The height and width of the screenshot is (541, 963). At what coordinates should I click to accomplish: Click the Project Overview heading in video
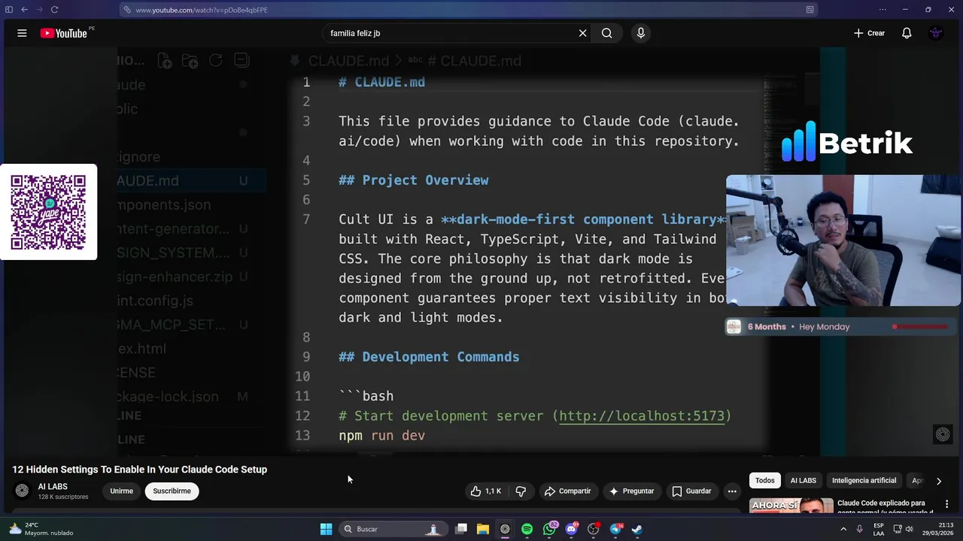[x=413, y=180]
